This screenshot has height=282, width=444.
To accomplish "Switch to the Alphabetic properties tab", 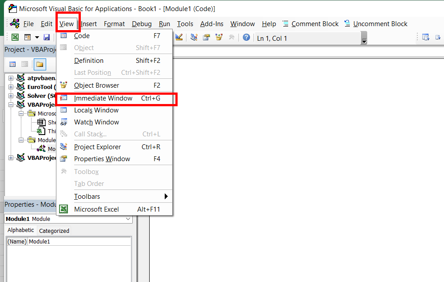I will (21, 230).
